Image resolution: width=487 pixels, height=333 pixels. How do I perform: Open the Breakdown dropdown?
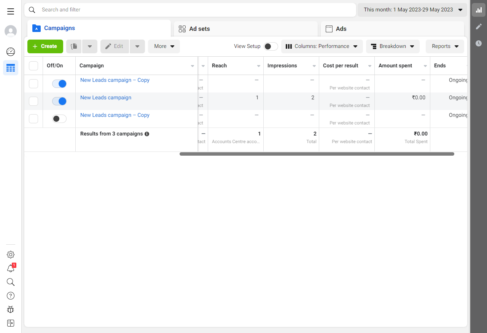coord(393,46)
